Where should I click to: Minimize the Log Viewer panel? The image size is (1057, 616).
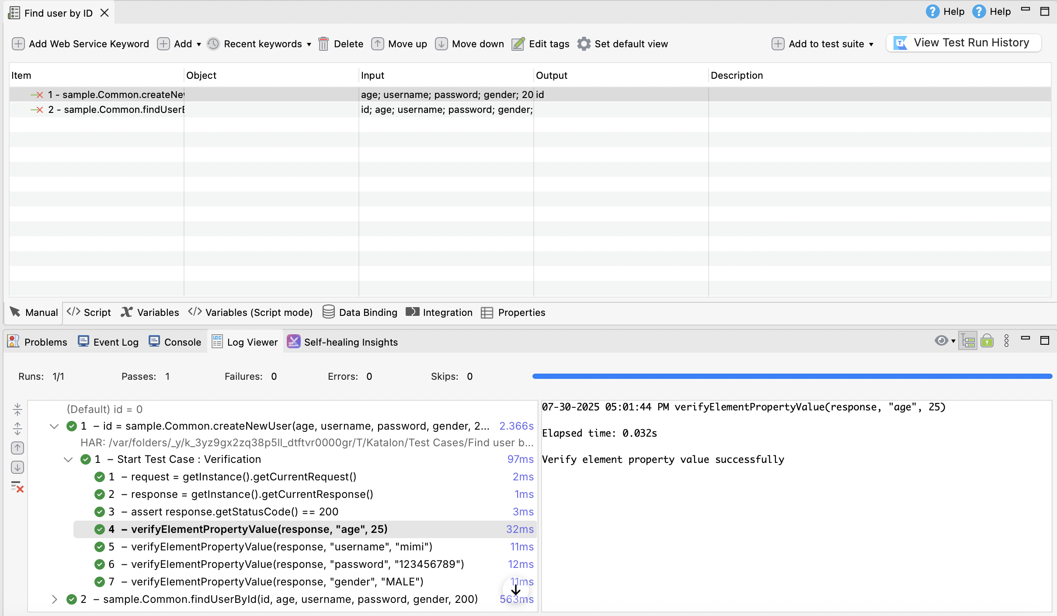pos(1026,339)
